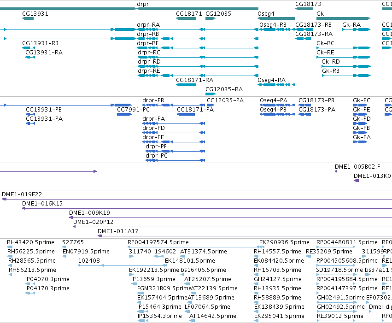Click protein drpr-PF
Screen dimensions: 392x323
156,147
